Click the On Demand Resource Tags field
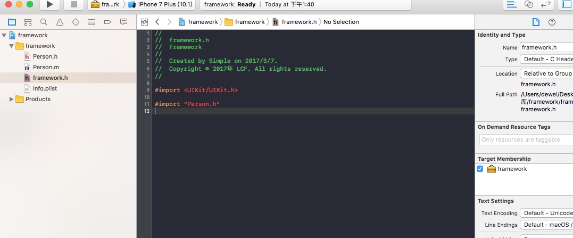The image size is (573, 238). coord(526,139)
